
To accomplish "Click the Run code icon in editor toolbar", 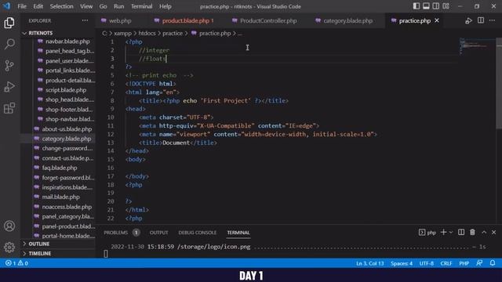I will tap(468, 21).
